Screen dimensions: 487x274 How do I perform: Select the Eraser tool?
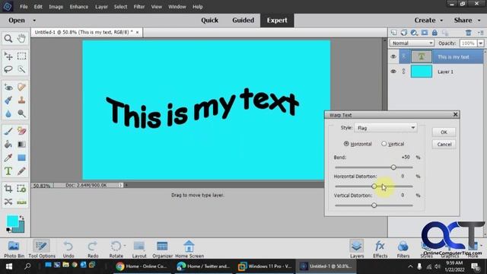pos(21,131)
